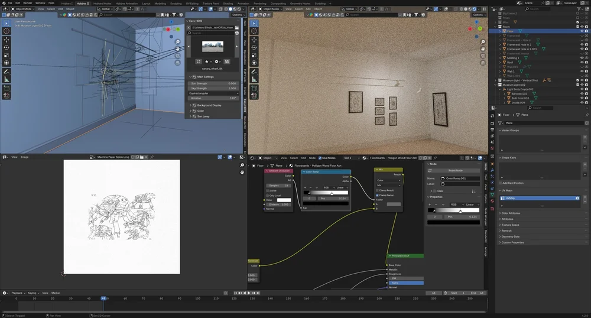Enable Clamp Result in Mix node
The width and height of the screenshot is (591, 318).
[377, 190]
